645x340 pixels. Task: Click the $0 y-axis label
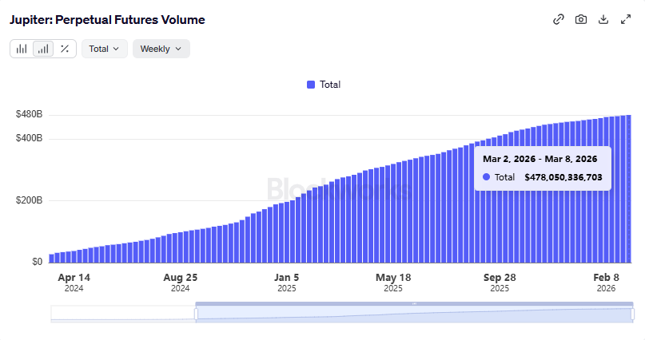(x=37, y=262)
